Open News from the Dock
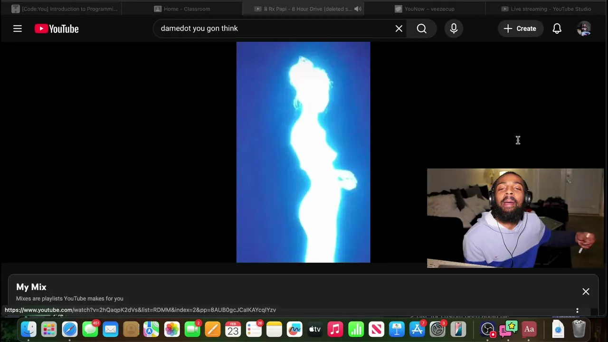The height and width of the screenshot is (342, 608). click(376, 329)
